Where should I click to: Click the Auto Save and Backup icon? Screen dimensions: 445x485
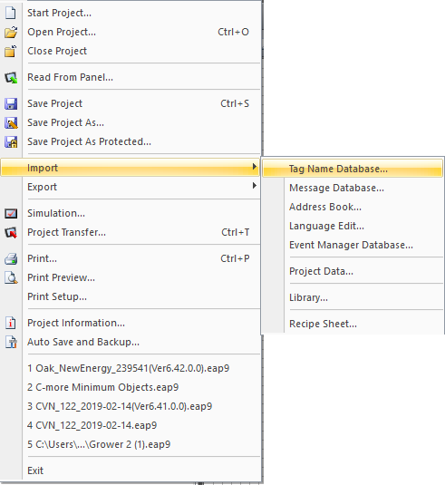[x=11, y=342]
